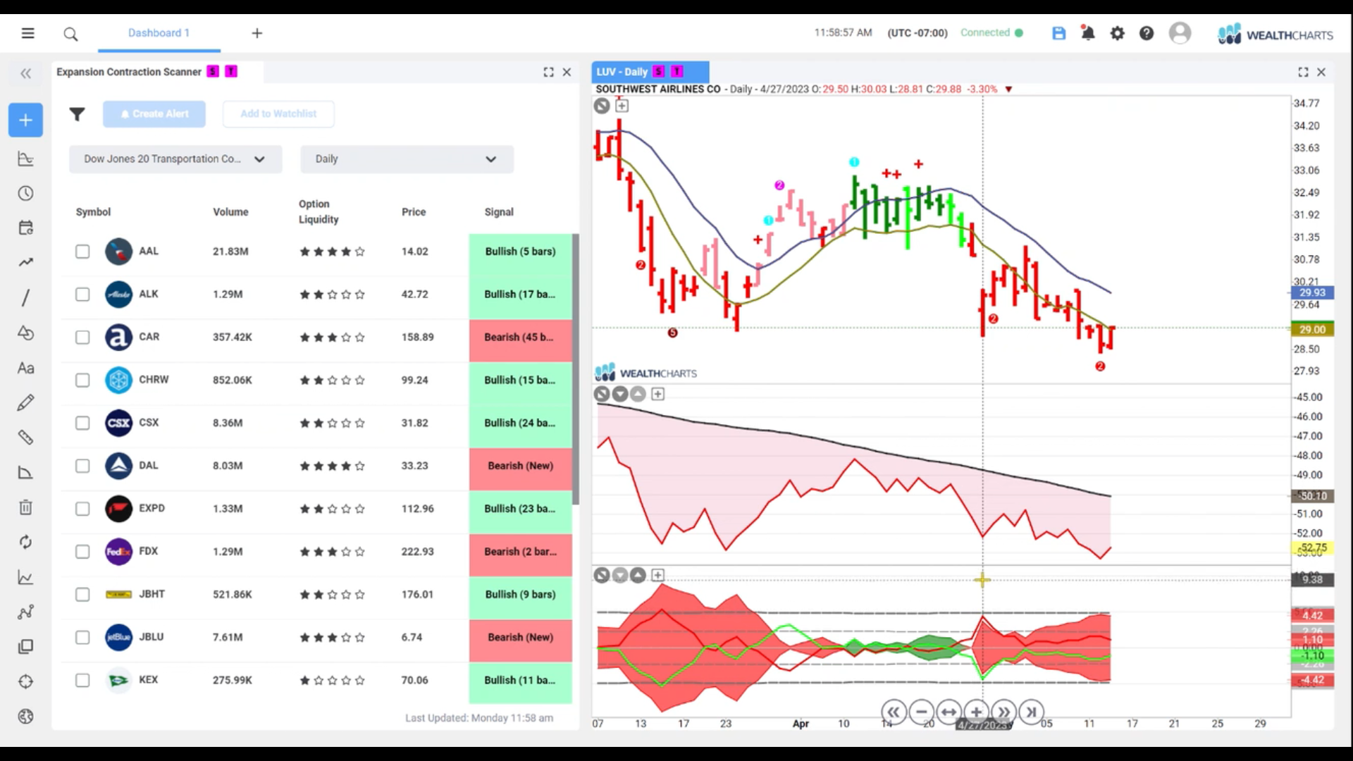Check the CAR row checkbox
This screenshot has width=1353, height=761.
[x=82, y=338]
